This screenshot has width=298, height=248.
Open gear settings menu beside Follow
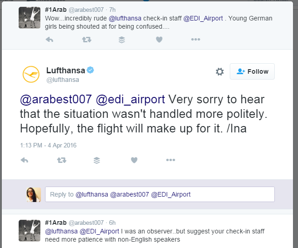[x=220, y=71]
